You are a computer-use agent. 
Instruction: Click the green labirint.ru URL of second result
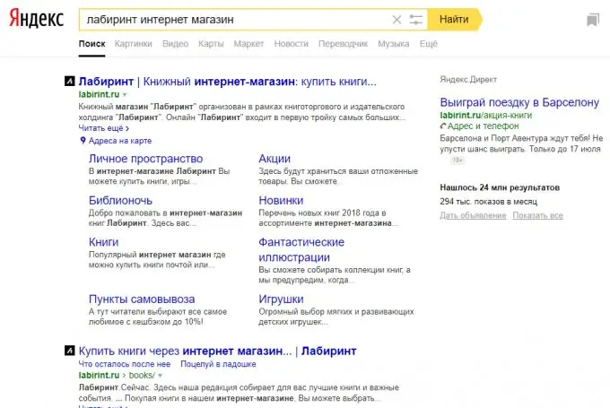[99, 376]
